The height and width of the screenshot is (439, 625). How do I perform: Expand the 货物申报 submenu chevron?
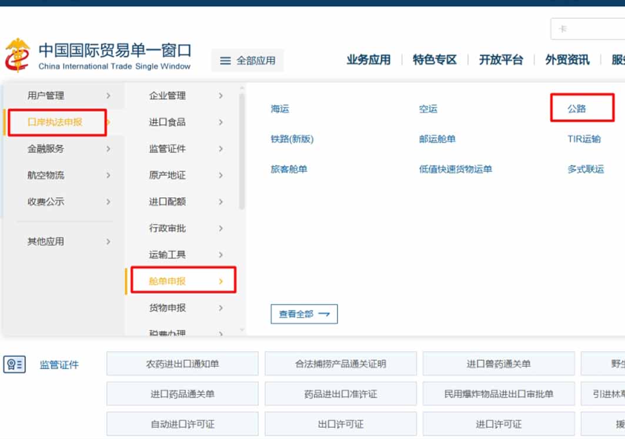[x=222, y=308]
